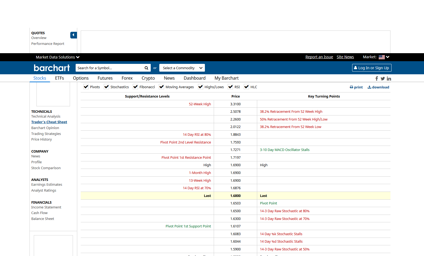Collapse the sidebar with the arrow button
Screen dimensions: 424x256
pos(73,35)
